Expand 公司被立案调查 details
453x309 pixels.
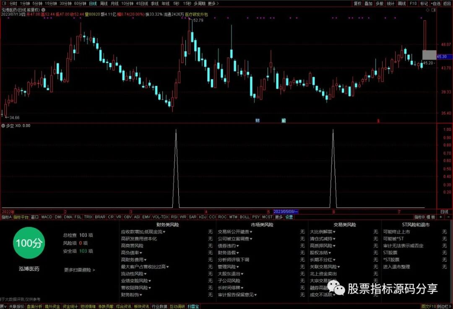click(x=235, y=239)
